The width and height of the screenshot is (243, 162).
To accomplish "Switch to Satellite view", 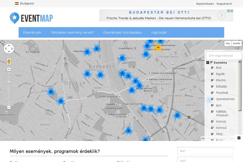I will click(237, 43).
